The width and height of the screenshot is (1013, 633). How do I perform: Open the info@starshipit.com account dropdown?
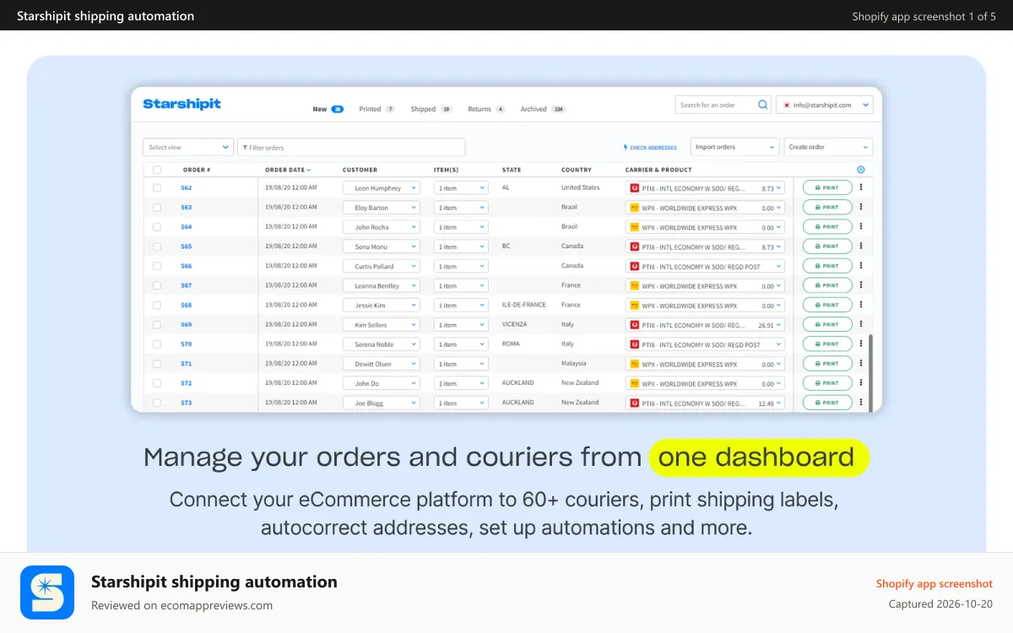(x=824, y=105)
